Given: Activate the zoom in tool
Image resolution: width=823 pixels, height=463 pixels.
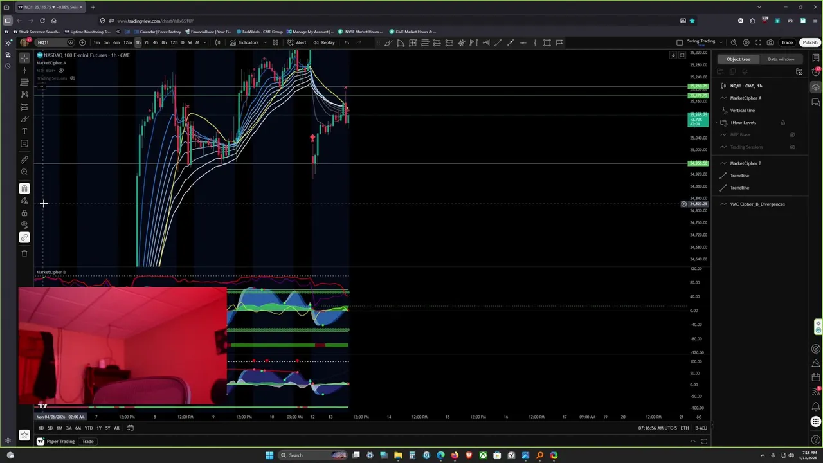Looking at the screenshot, I should pyautogui.click(x=24, y=172).
